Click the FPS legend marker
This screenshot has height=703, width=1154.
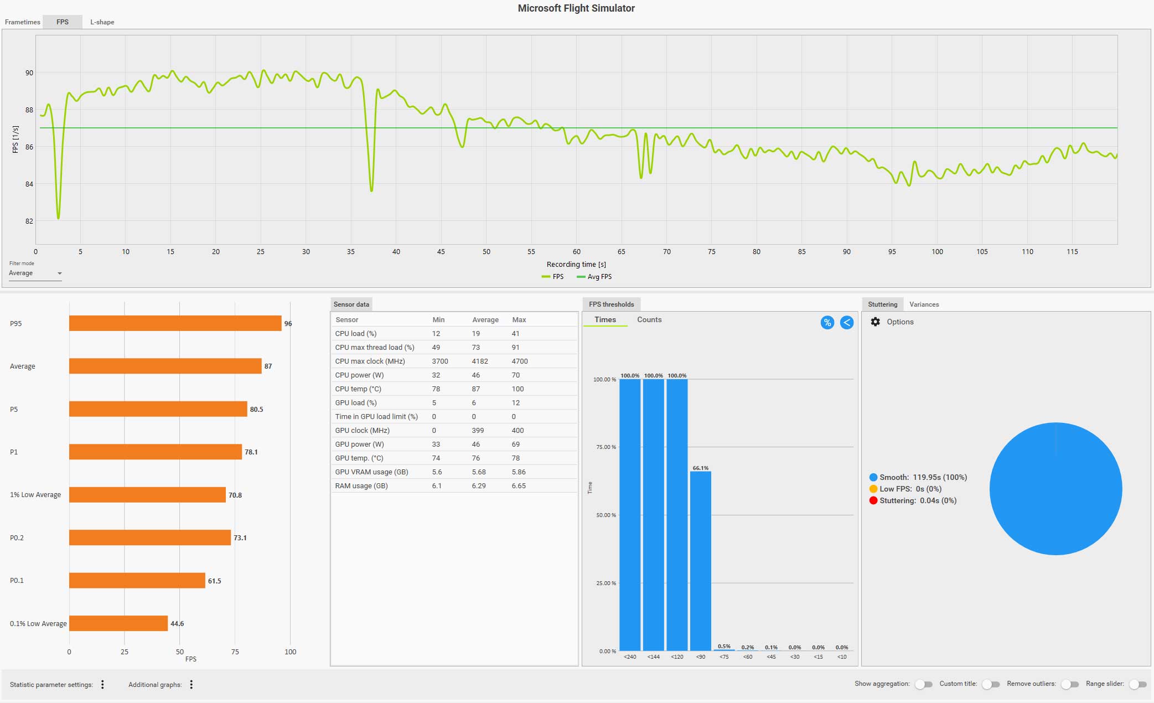546,277
